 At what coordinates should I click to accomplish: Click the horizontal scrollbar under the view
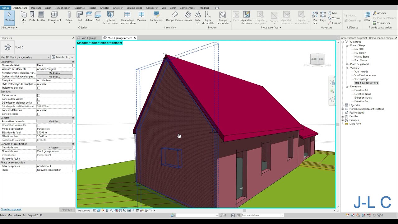tap(244, 210)
